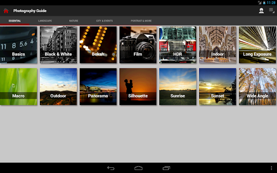277x173 pixels.
Task: Open the user profile icon
Action: coord(261,10)
